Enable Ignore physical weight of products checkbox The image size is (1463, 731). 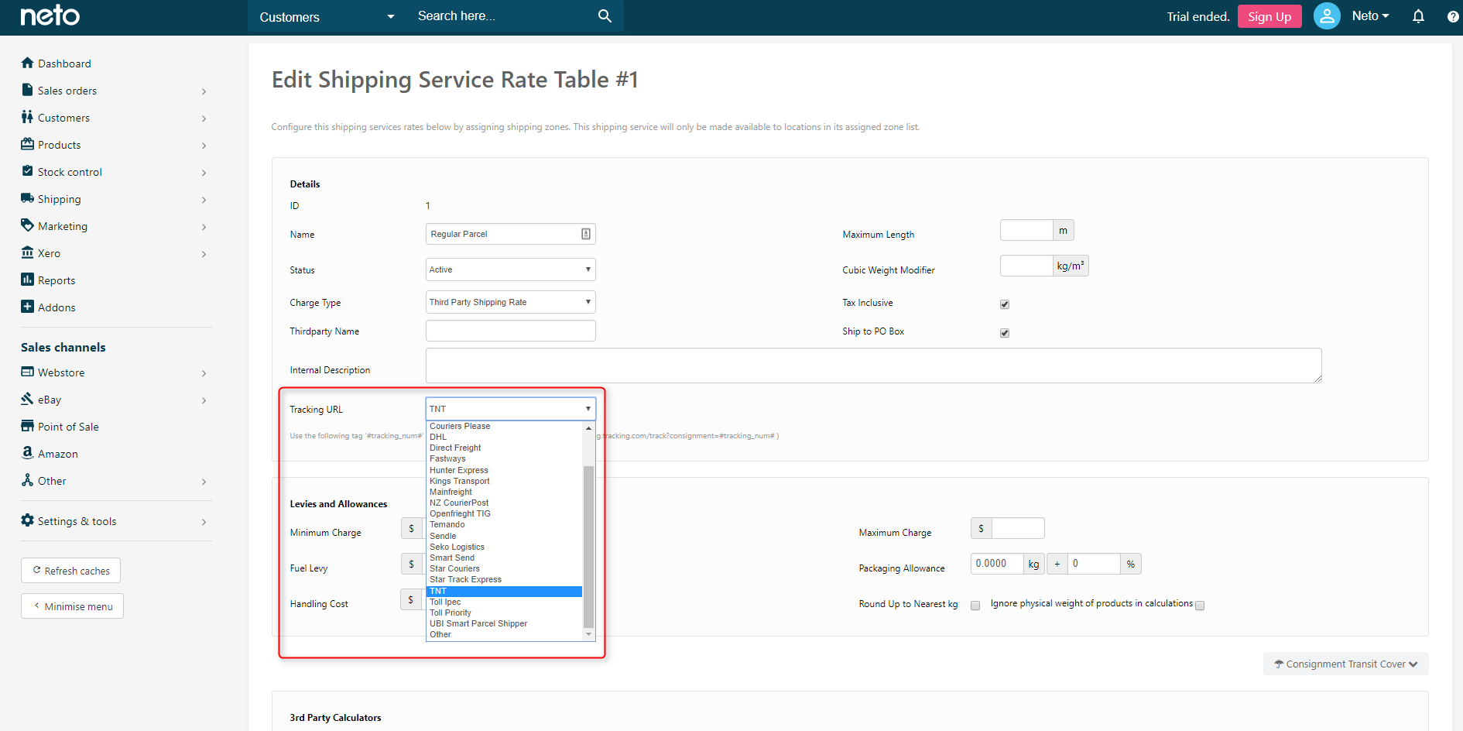click(x=1200, y=606)
